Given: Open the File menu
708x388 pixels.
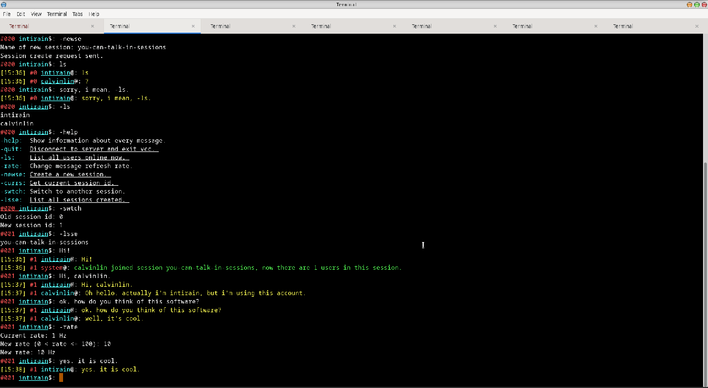Looking at the screenshot, I should (7, 14).
